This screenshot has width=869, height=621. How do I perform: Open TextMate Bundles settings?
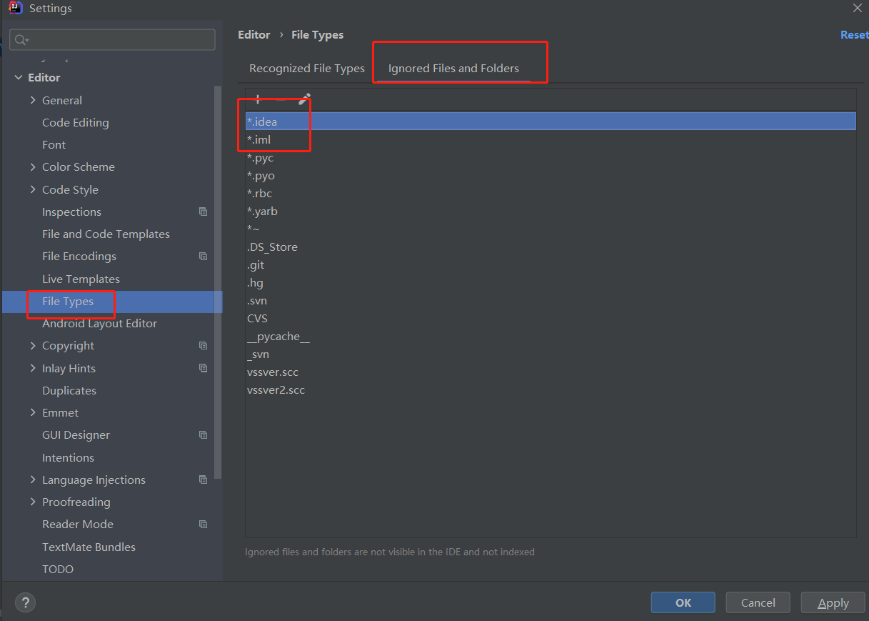(89, 547)
